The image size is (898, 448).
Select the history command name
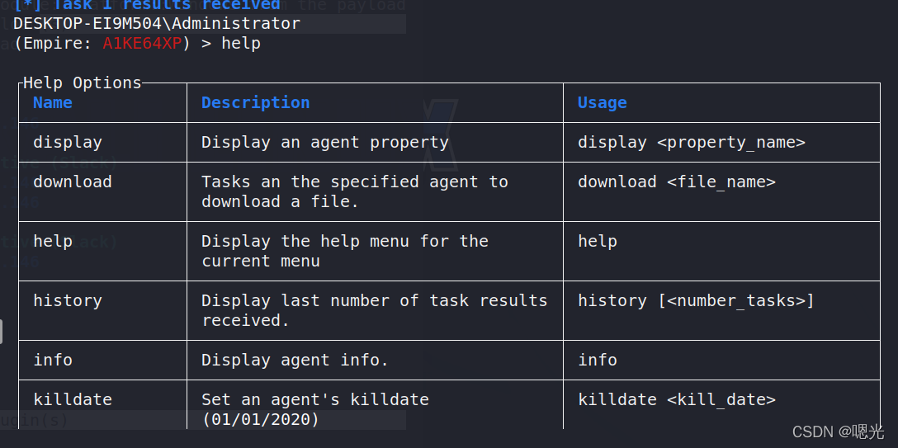tap(68, 301)
